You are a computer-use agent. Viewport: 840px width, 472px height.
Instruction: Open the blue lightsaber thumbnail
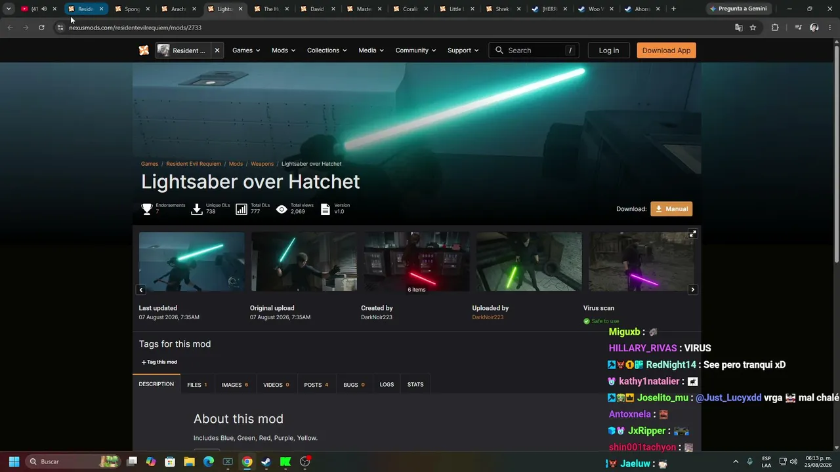[x=192, y=262]
